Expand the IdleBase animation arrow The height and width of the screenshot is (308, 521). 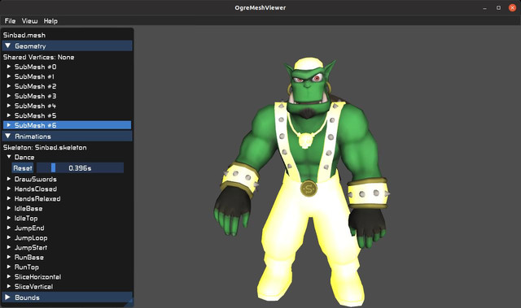[x=9, y=208]
